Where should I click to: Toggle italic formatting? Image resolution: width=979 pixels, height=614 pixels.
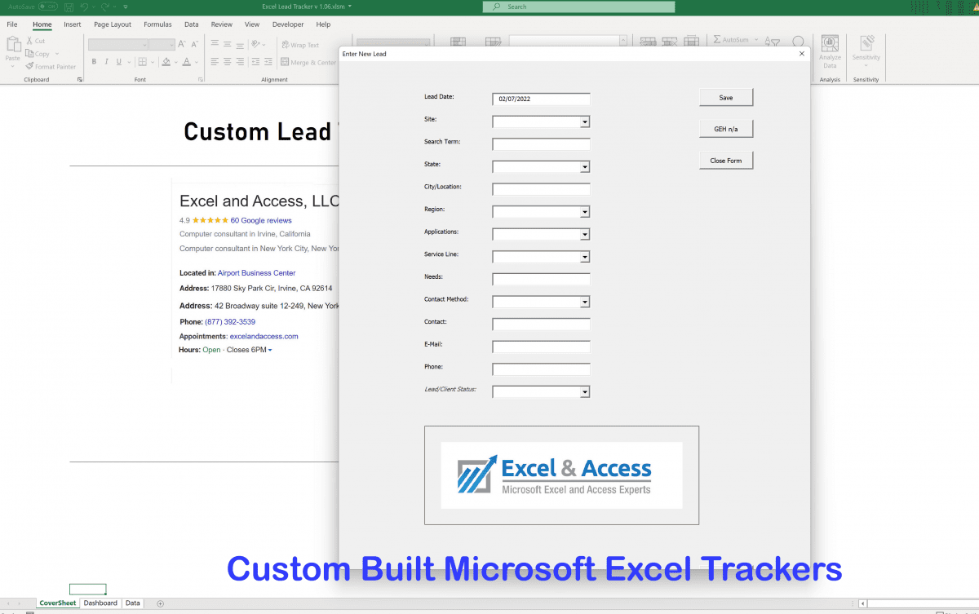pyautogui.click(x=106, y=61)
